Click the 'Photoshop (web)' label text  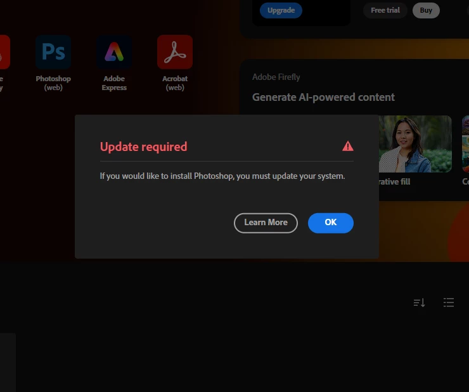[53, 83]
